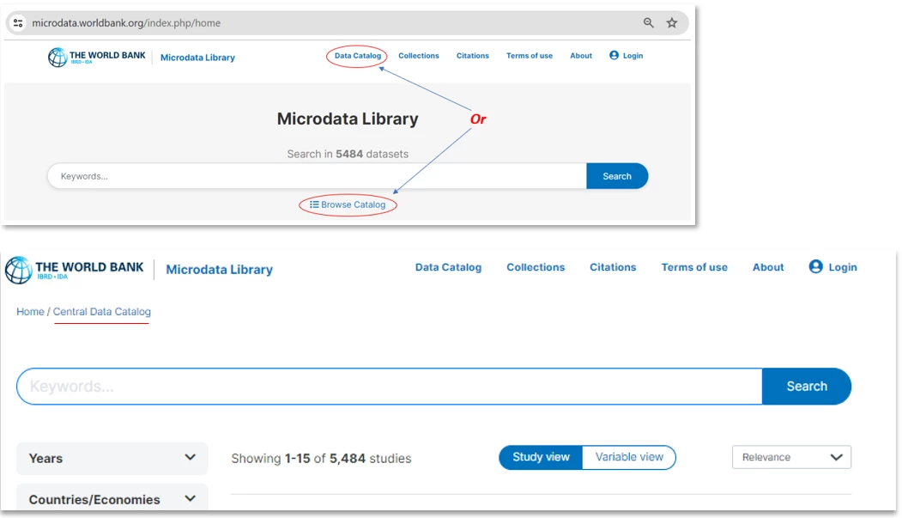Click the user icon beside Login in top window
This screenshot has height=518, width=902.
[x=614, y=55]
